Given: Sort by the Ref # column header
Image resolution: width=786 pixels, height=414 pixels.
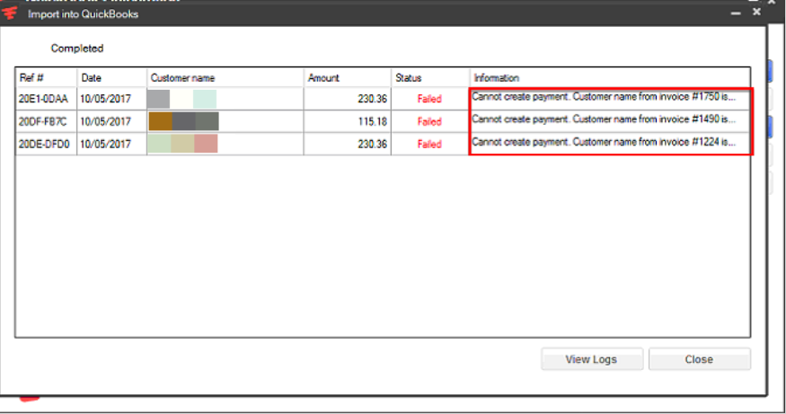Looking at the screenshot, I should [x=46, y=78].
